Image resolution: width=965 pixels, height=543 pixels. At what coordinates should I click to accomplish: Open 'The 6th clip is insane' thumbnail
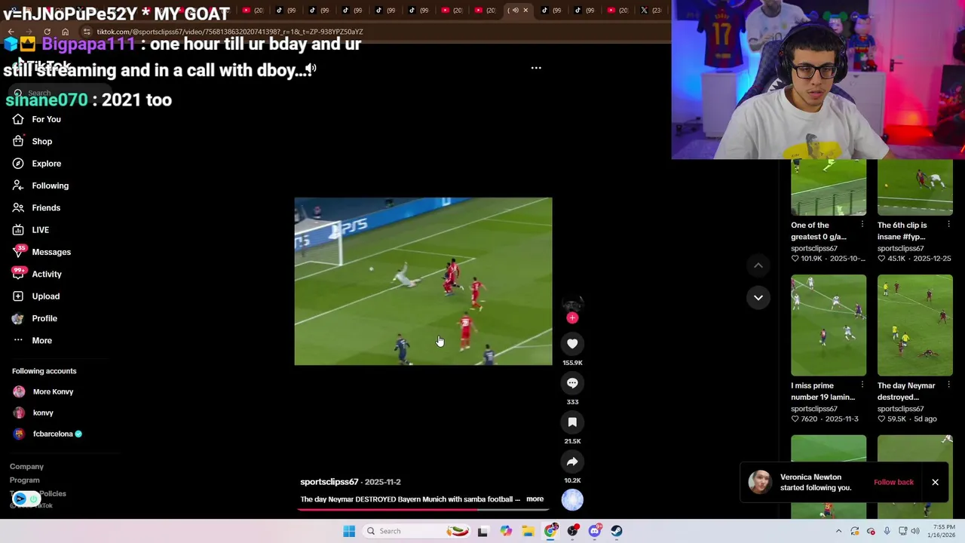click(x=915, y=188)
